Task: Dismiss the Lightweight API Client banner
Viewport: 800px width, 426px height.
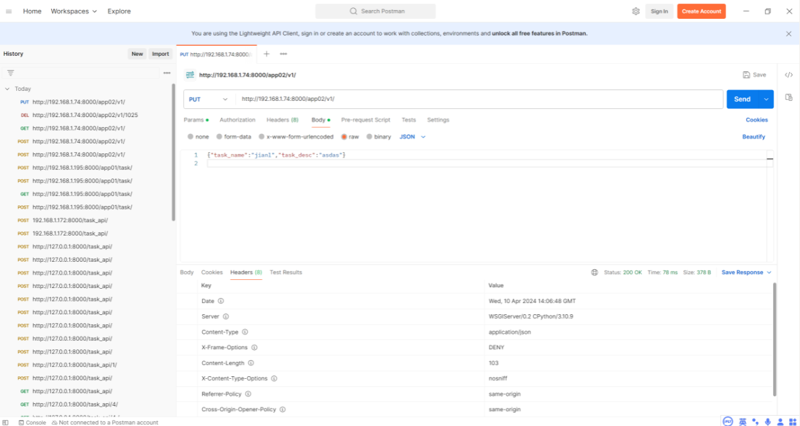Action: 789,34
